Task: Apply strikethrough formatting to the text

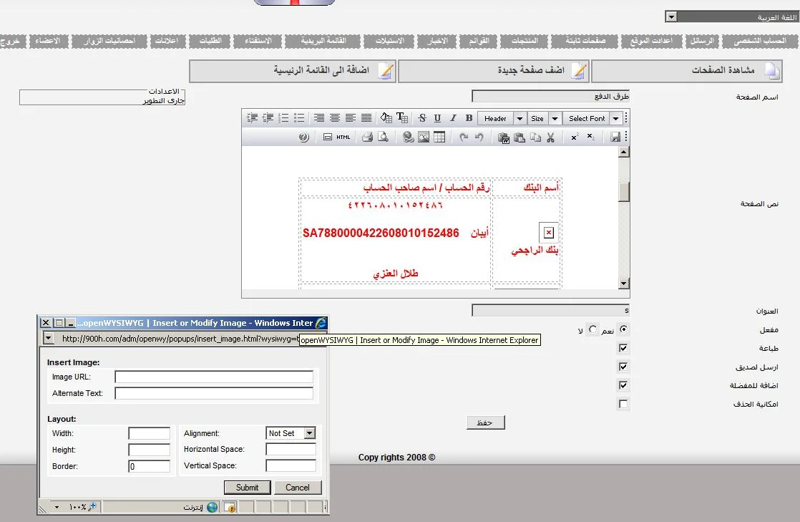Action: coord(421,118)
